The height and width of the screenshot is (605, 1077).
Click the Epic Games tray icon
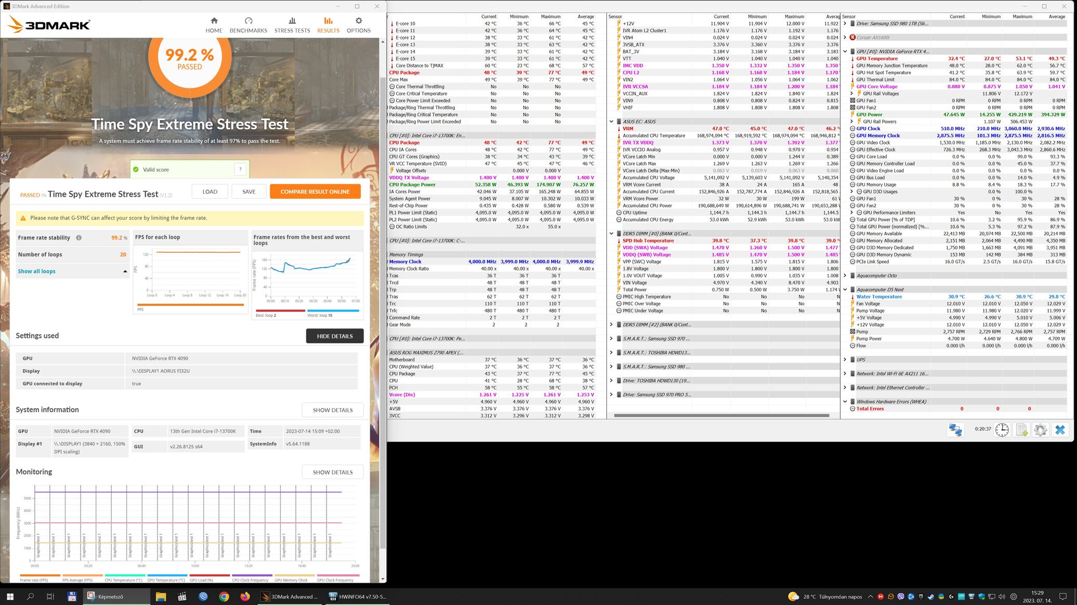click(x=921, y=597)
